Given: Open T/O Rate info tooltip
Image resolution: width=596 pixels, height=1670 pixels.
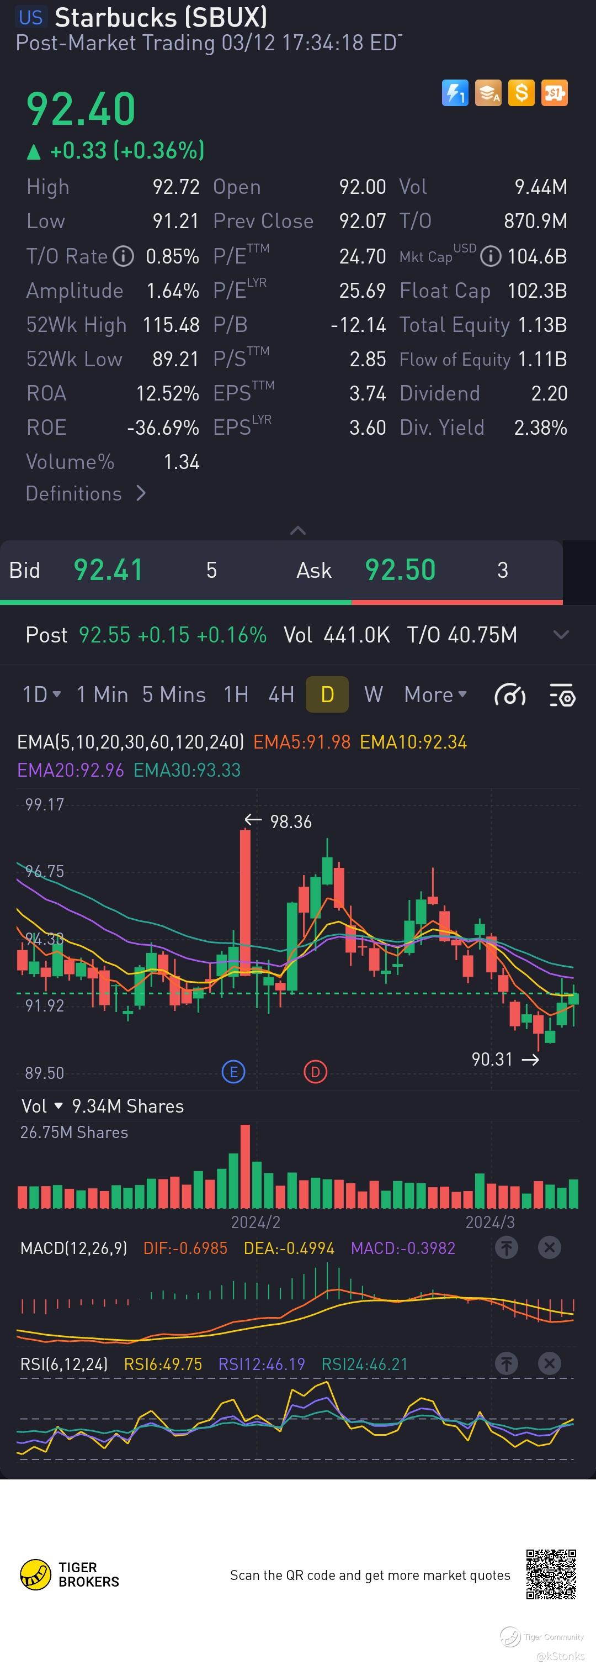Looking at the screenshot, I should coord(123,257).
